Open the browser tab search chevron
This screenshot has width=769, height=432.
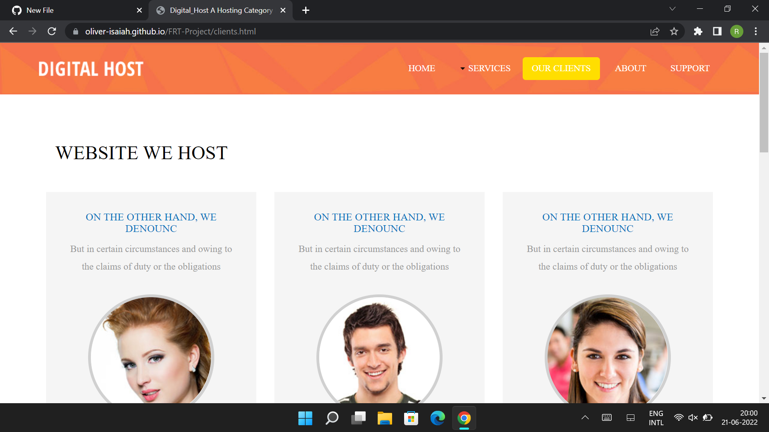tap(672, 9)
